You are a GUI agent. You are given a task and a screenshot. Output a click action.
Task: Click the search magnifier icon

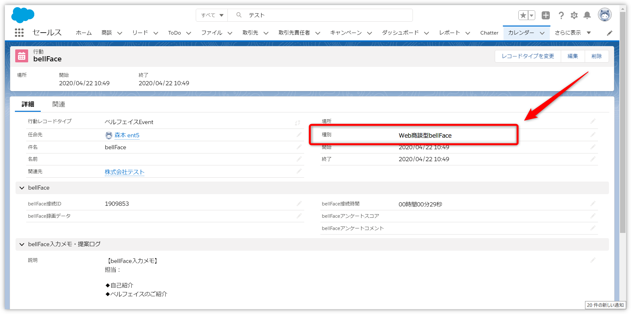239,15
